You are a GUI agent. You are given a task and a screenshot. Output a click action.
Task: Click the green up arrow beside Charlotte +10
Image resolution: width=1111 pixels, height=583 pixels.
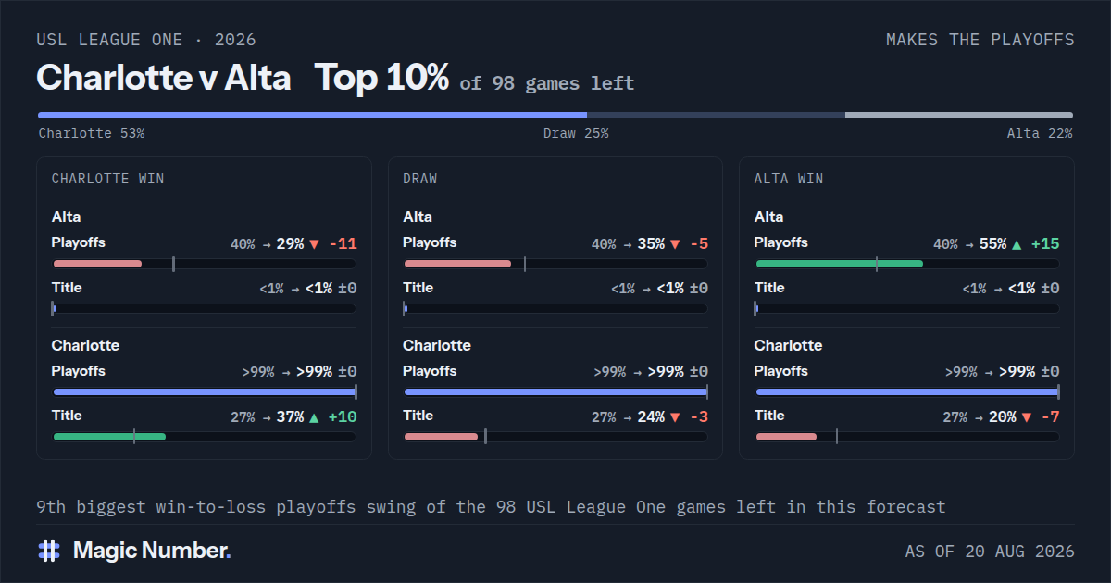(314, 417)
